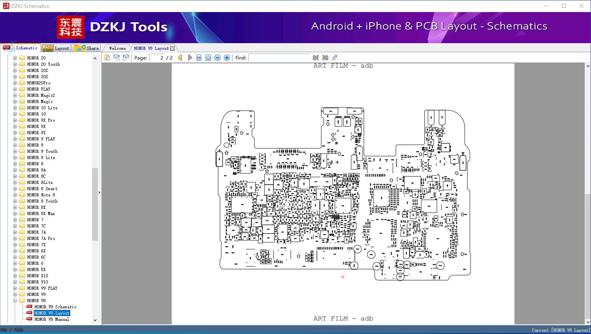Click the tree panel scrollbar thumb
This screenshot has width=591, height=334.
tap(95, 204)
